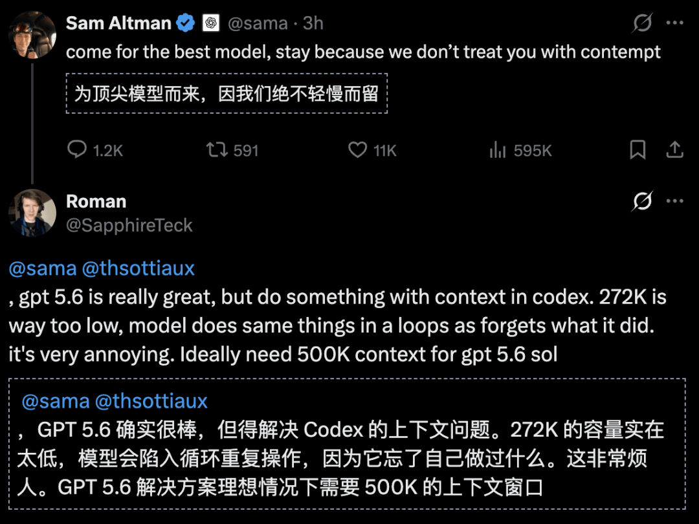The height and width of the screenshot is (524, 699).
Task: Open Sam Altman's profile picture
Action: (32, 35)
